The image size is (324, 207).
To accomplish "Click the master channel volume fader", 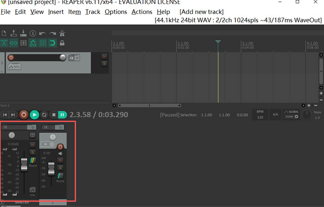I will [24, 164].
